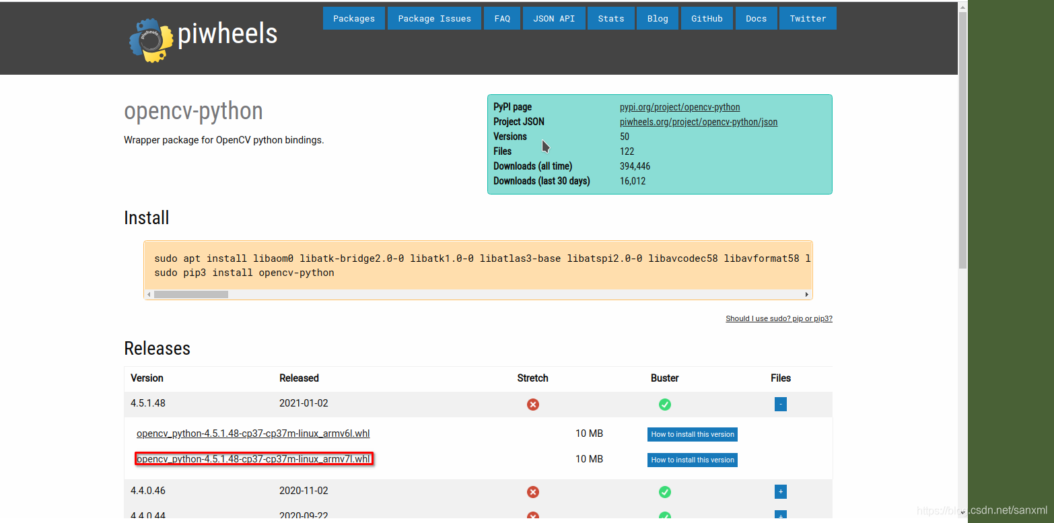Click the green check Buster status for 4.5.1.48
The width and height of the screenshot is (1054, 523).
[x=665, y=405]
